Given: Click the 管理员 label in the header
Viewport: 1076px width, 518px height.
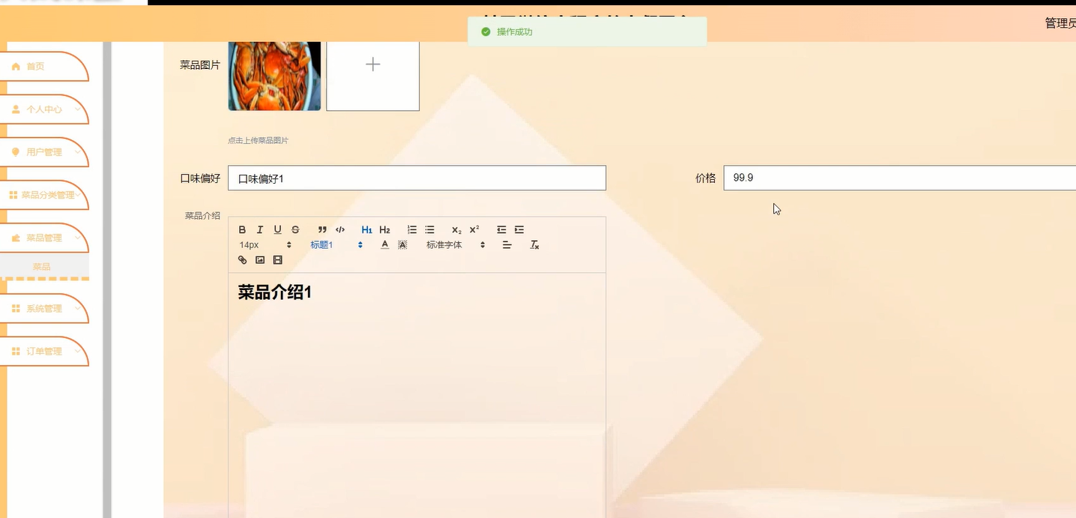Looking at the screenshot, I should (x=1060, y=23).
